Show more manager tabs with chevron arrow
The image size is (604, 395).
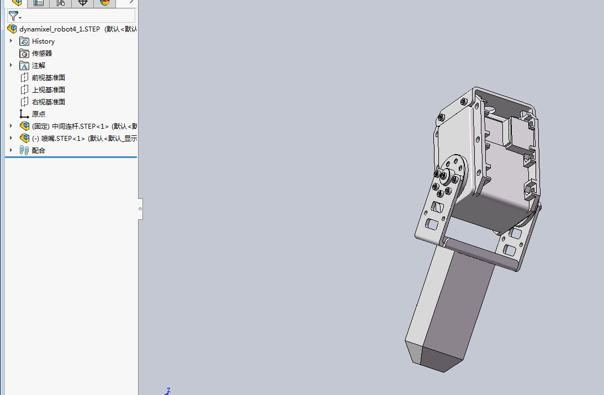pos(131,2)
